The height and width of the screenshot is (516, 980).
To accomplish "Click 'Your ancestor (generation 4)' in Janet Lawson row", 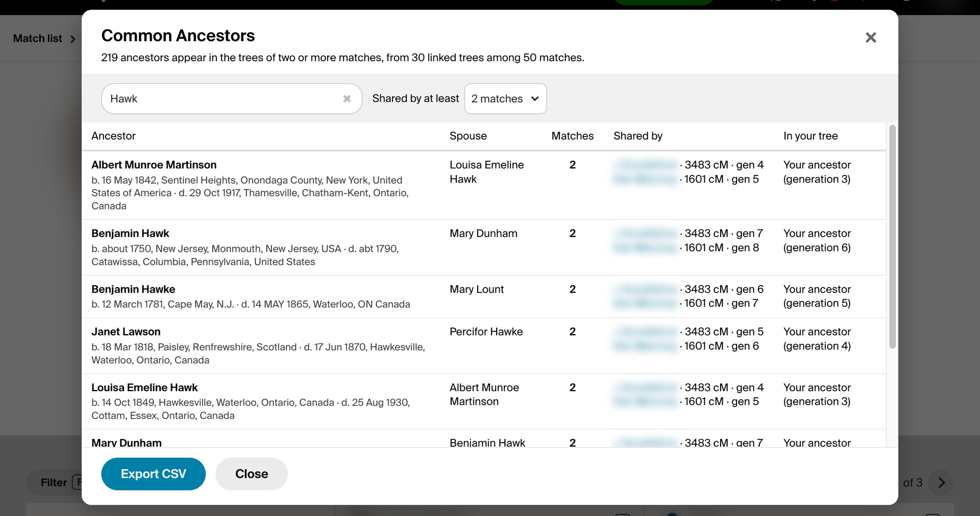I will pos(817,339).
